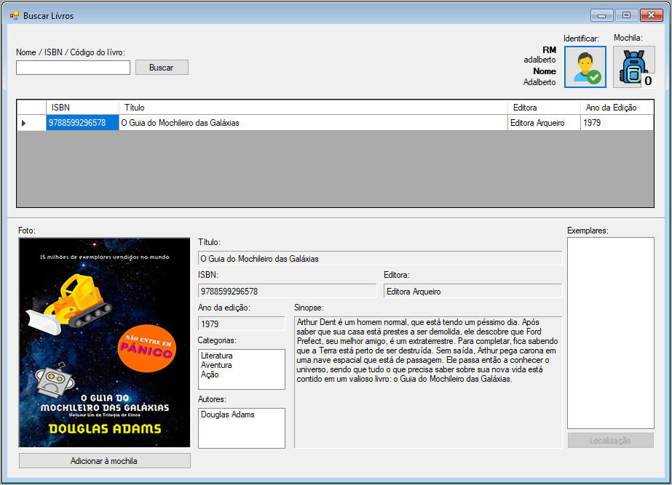This screenshot has height=485, width=672.
Task: Click inside the Sinopse text box
Action: point(428,382)
